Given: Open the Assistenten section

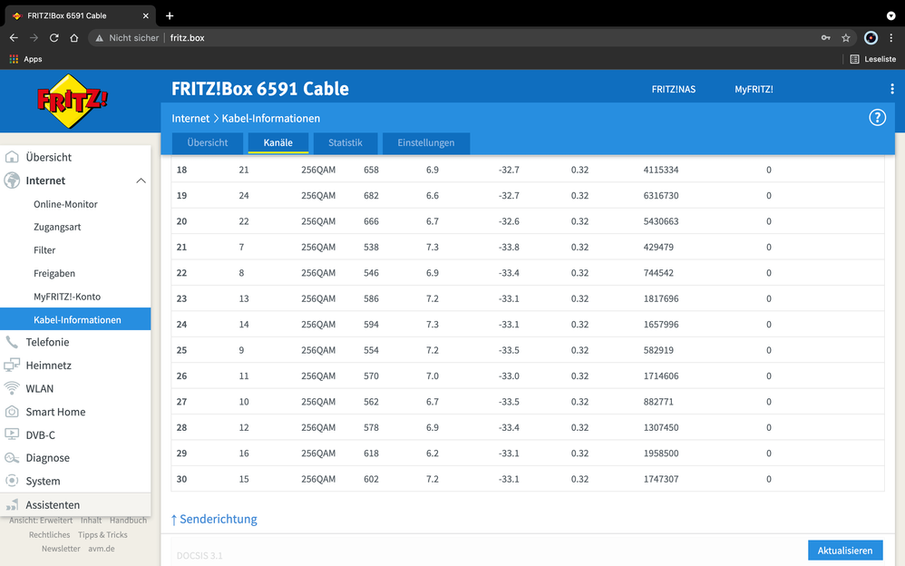Looking at the screenshot, I should coord(75,505).
